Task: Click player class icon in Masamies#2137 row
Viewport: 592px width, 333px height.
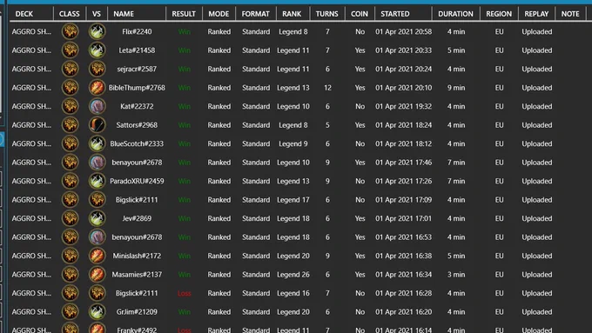Action: pos(70,275)
